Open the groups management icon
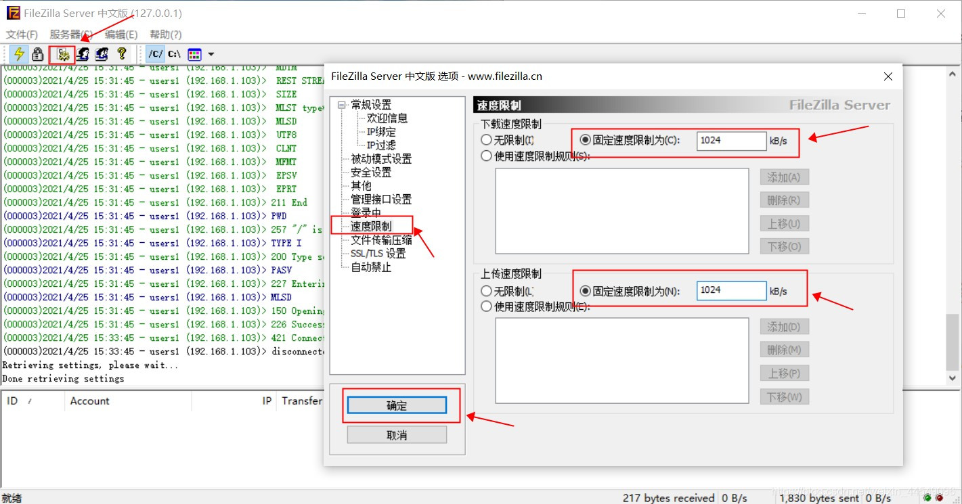The width and height of the screenshot is (962, 504). (102, 54)
